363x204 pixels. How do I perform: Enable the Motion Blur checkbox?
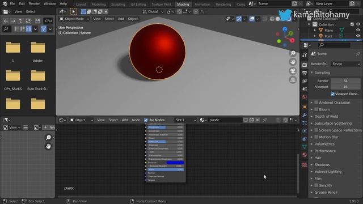pyautogui.click(x=316, y=137)
